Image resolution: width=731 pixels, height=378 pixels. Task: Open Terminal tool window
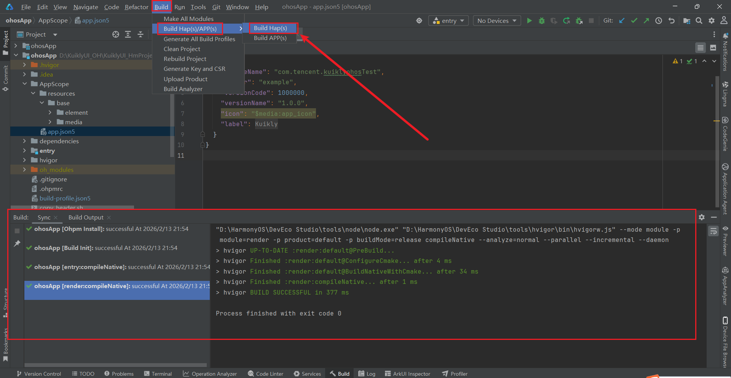click(158, 373)
